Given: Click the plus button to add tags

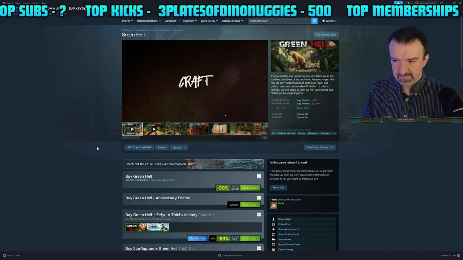Looking at the screenshot, I should pyautogui.click(x=335, y=133).
